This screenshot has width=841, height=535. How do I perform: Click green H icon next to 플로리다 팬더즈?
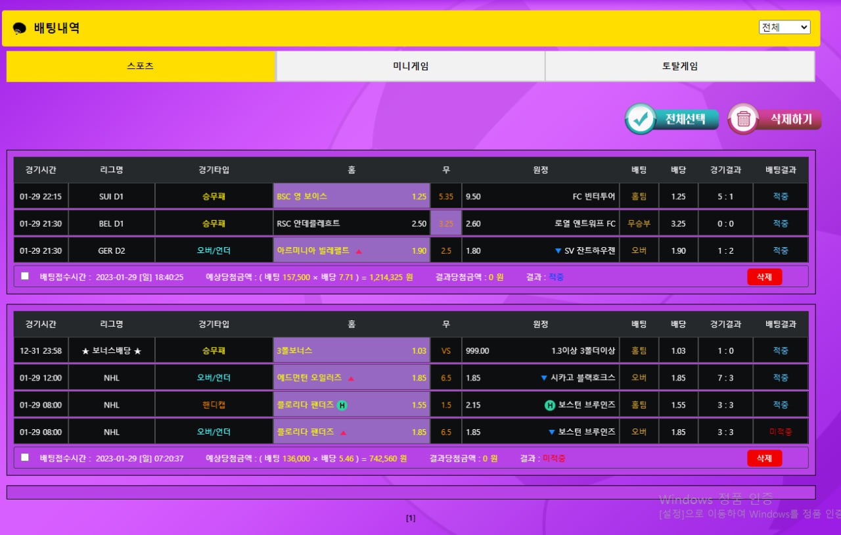click(342, 405)
